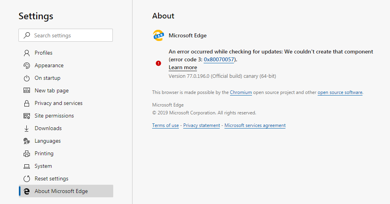Click the search magnifier icon
This screenshot has height=204, width=390.
click(x=27, y=35)
